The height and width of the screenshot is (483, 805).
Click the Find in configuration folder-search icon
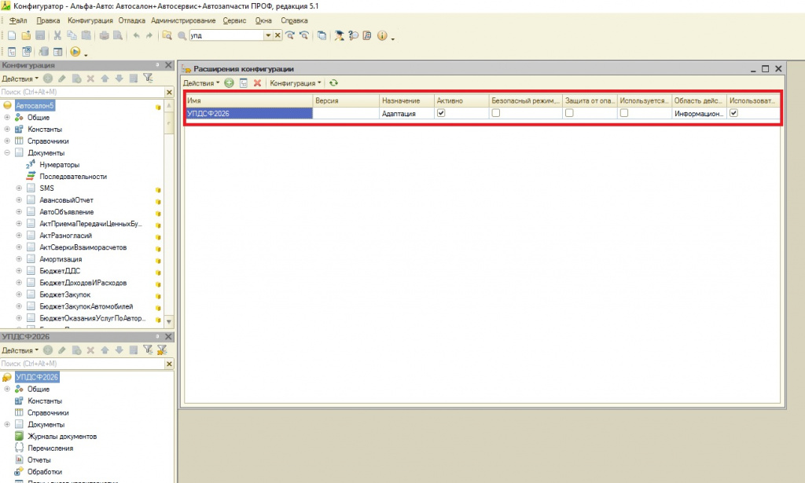(167, 35)
